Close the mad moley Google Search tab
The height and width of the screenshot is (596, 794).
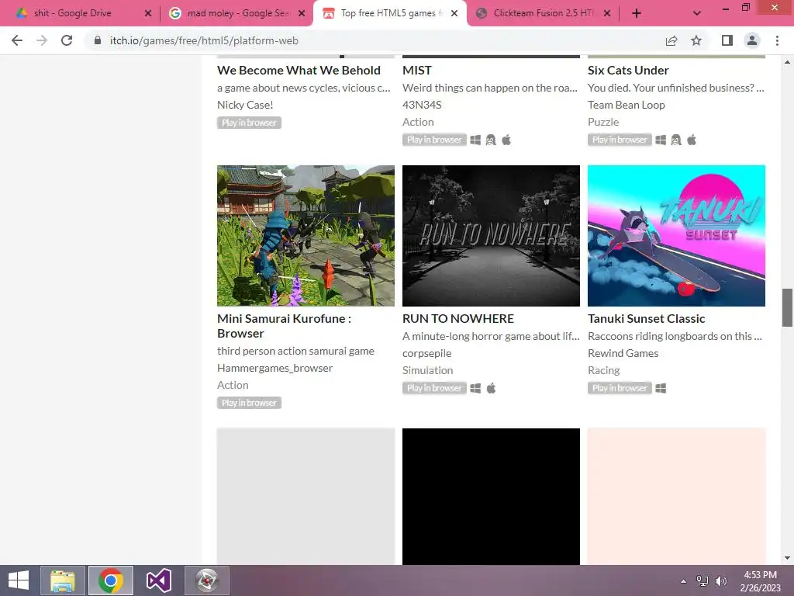pos(302,13)
